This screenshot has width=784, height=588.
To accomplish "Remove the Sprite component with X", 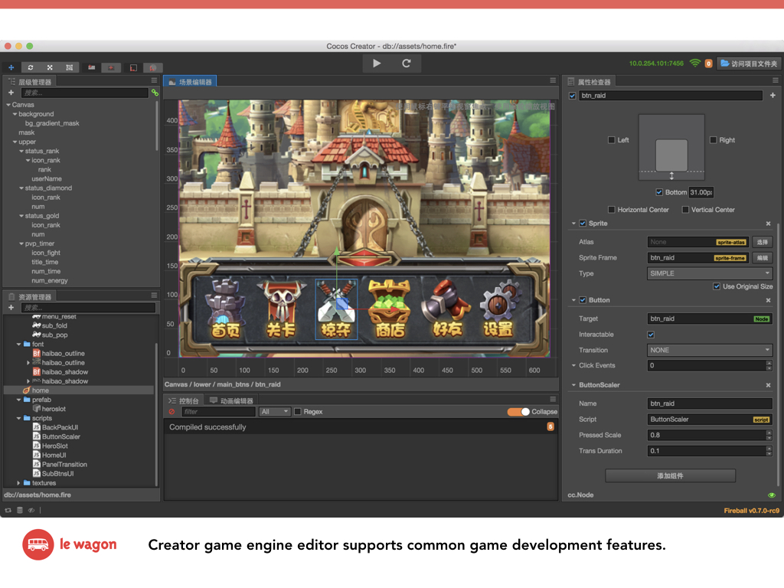I will pos(768,224).
